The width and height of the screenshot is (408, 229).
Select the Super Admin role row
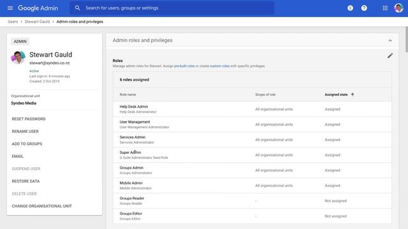[x=252, y=155]
